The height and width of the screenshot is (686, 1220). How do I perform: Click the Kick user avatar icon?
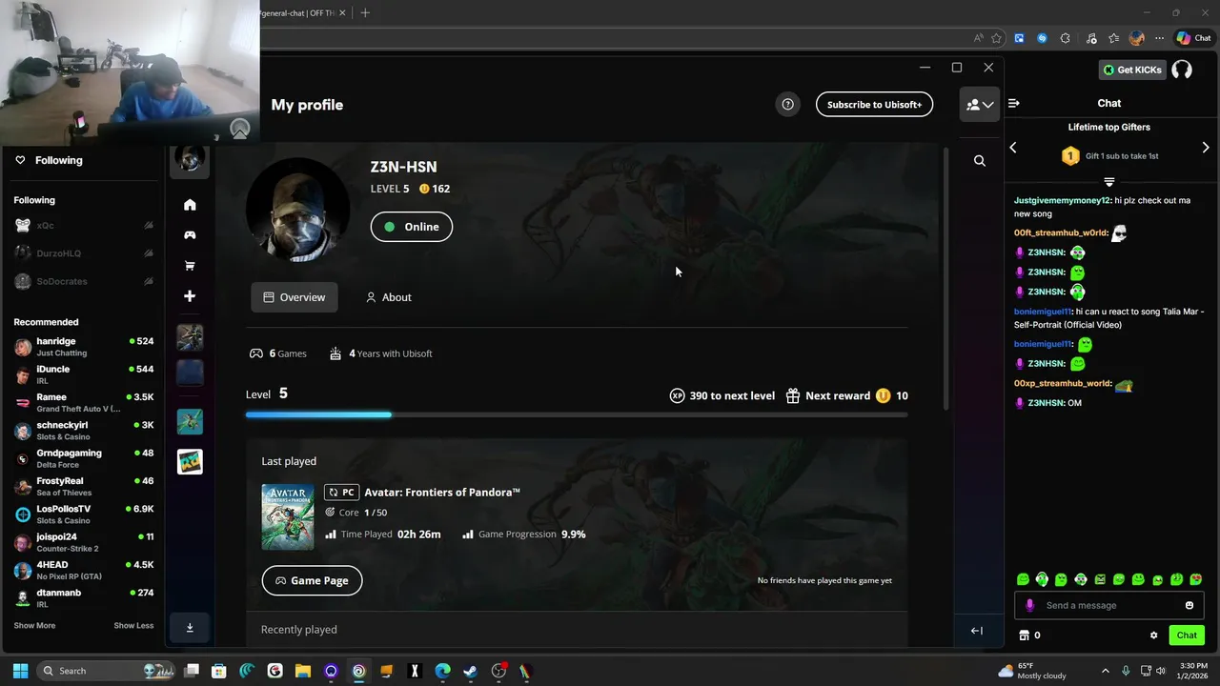point(1182,70)
